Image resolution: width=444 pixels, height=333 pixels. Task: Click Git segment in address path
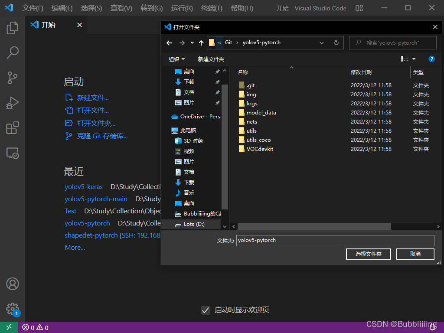click(x=228, y=42)
